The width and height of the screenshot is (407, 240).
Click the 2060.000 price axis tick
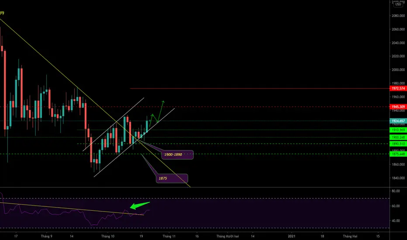(398, 29)
